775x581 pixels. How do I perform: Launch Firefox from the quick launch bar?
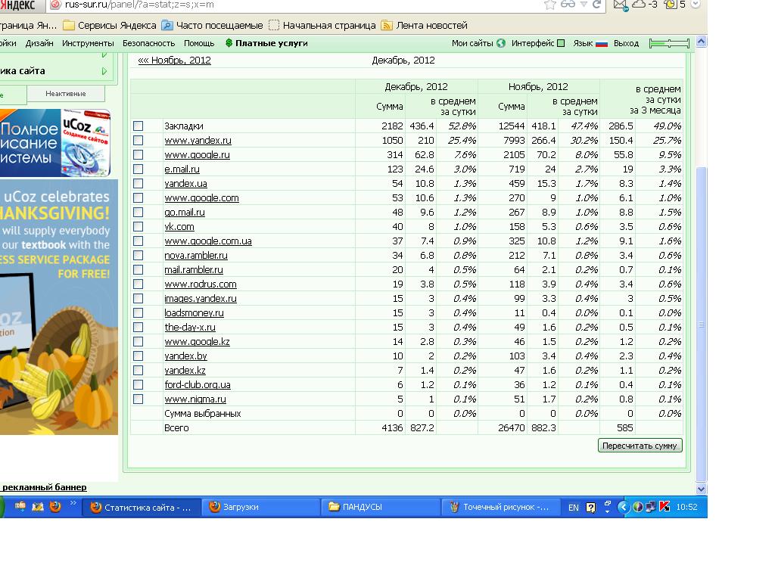click(x=55, y=506)
